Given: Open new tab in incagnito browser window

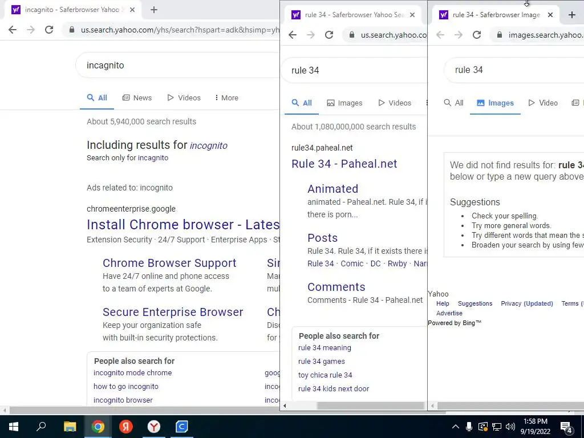Looking at the screenshot, I should click(x=154, y=10).
